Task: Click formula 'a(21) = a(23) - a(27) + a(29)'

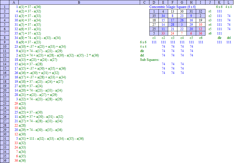Action: coord(38,95)
